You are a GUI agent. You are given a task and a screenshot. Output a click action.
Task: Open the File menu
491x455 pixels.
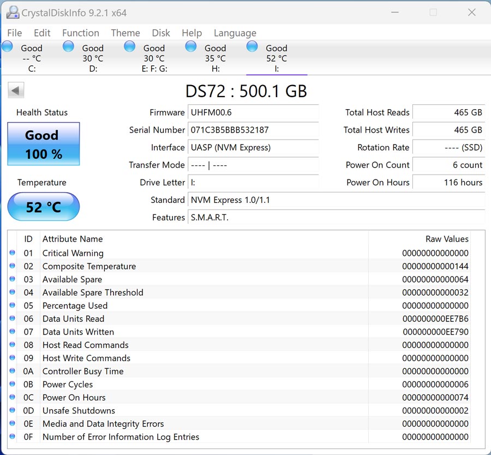15,33
